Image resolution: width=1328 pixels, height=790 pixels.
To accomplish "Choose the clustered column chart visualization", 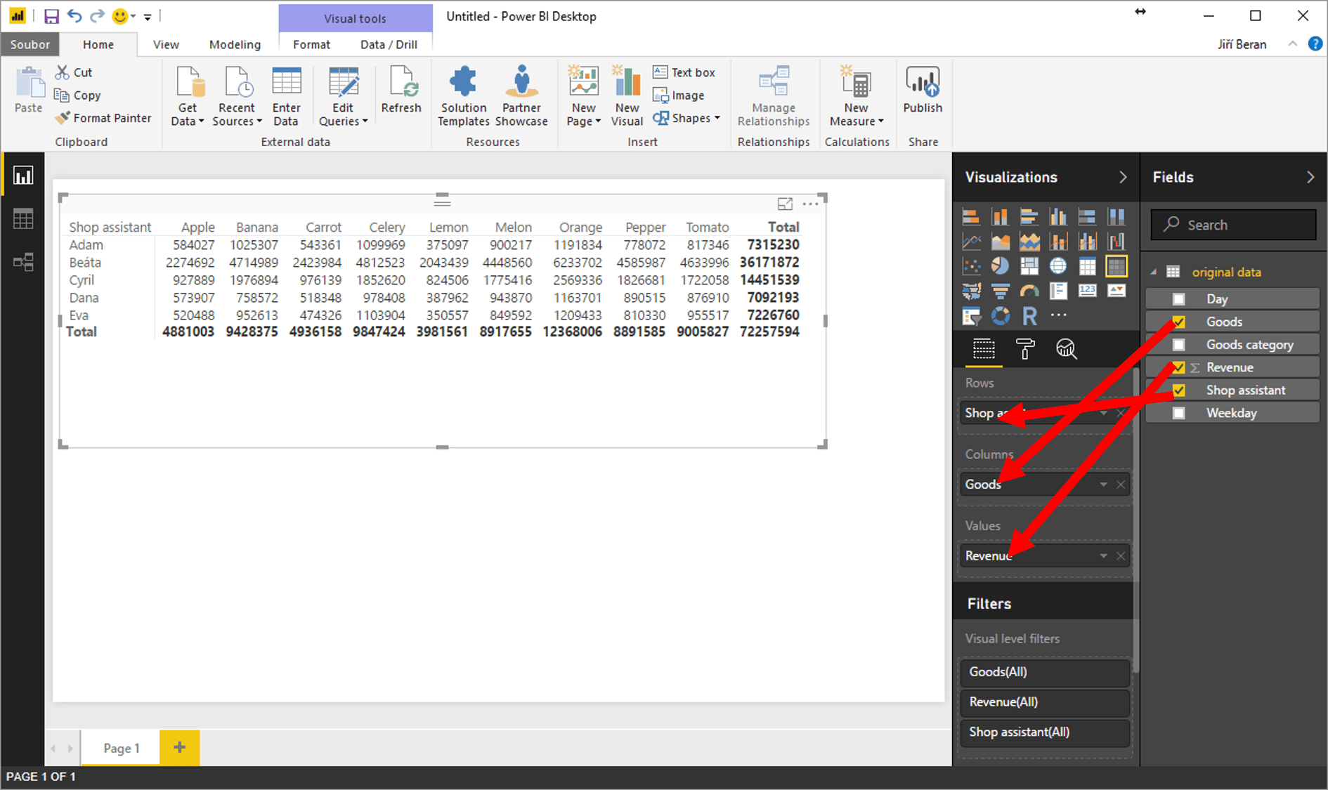I will point(1057,217).
